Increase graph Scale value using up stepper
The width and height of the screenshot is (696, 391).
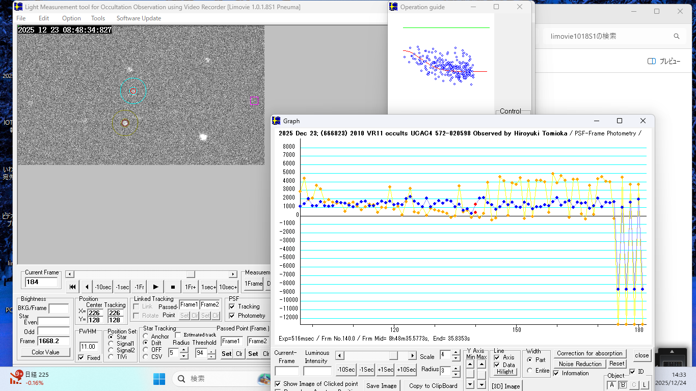456,353
